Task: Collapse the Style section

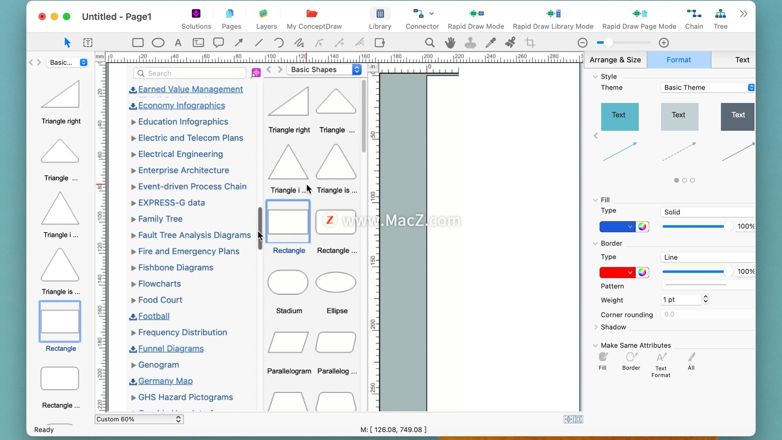Action: 595,77
